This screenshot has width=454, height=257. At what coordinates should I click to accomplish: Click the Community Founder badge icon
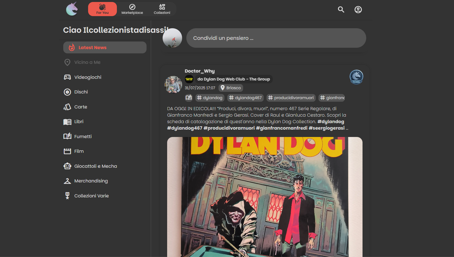click(356, 77)
